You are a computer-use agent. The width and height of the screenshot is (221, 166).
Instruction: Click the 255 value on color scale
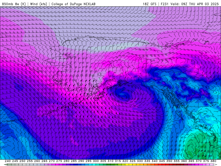(30, 161)
